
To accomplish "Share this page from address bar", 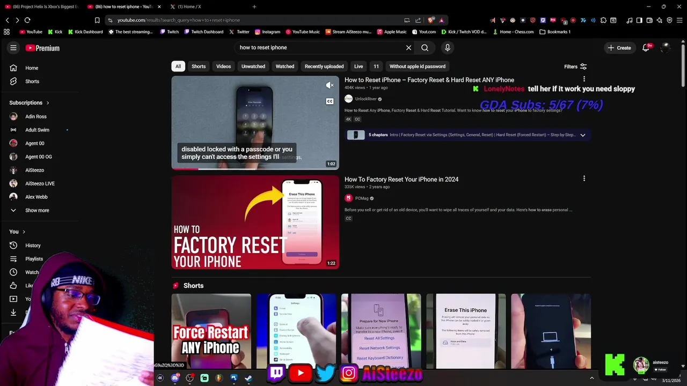I will (418, 20).
